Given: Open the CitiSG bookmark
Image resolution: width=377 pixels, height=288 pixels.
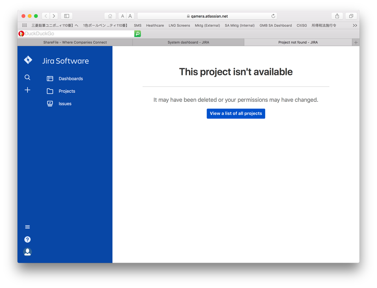Looking at the screenshot, I should coord(302,25).
